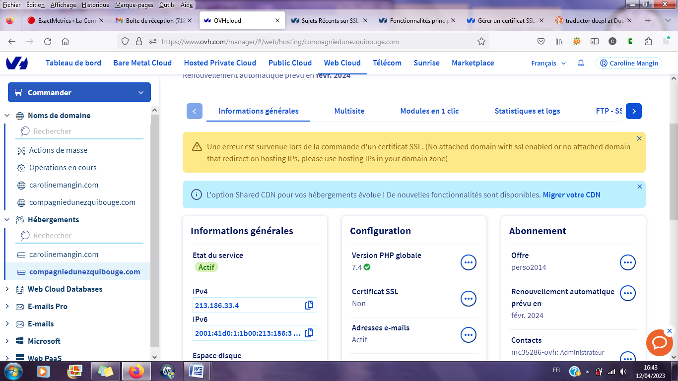Switch to the Multisite tab
The width and height of the screenshot is (678, 381).
349,111
